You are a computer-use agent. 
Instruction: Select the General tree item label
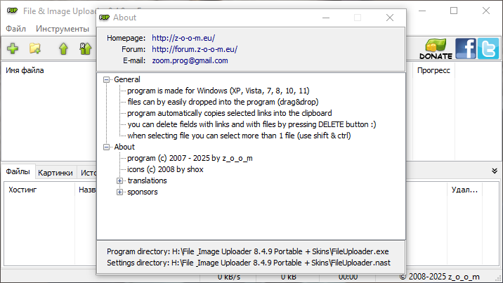coord(127,79)
